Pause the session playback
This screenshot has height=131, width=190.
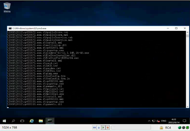click(x=99, y=128)
